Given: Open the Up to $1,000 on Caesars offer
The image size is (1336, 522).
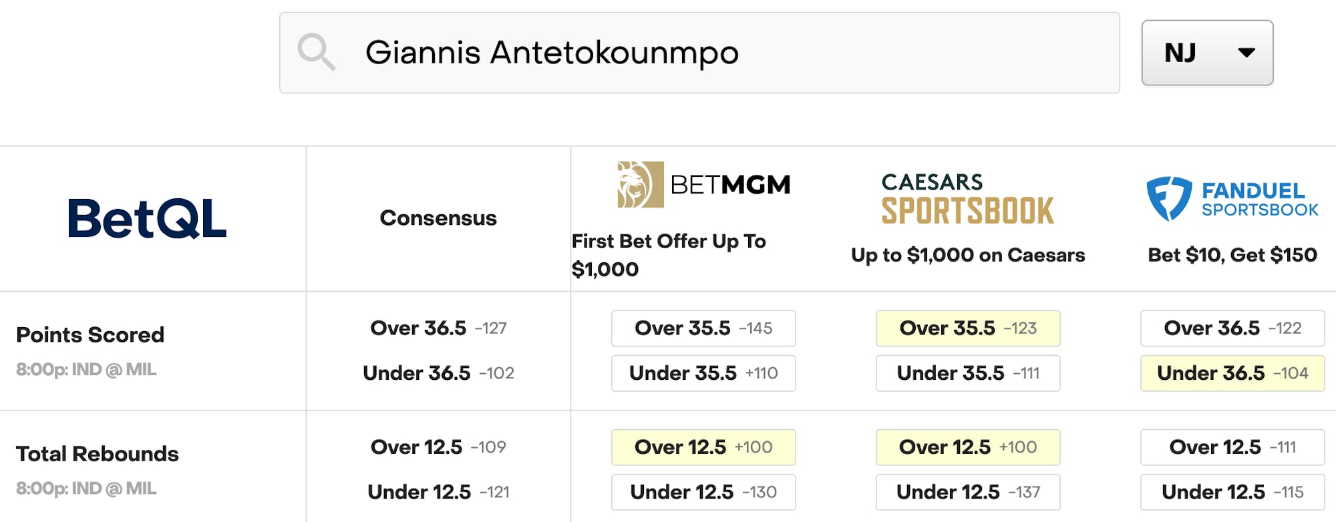Looking at the screenshot, I should 968,255.
